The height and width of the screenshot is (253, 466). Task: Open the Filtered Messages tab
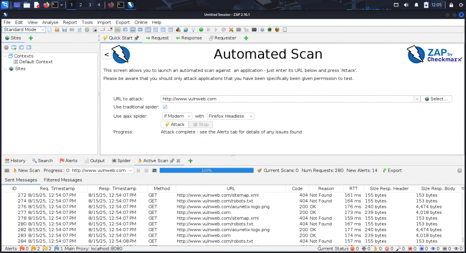pyautogui.click(x=63, y=180)
